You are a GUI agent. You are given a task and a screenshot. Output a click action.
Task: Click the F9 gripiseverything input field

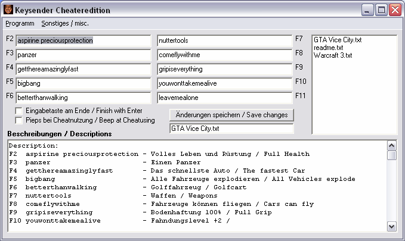225,69
